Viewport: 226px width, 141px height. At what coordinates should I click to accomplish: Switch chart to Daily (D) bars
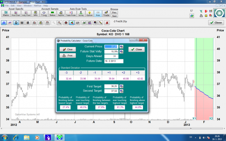point(16,23)
